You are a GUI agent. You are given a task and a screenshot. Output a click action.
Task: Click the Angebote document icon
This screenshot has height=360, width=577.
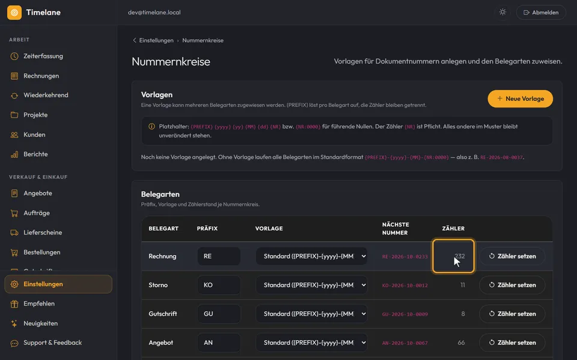point(14,193)
